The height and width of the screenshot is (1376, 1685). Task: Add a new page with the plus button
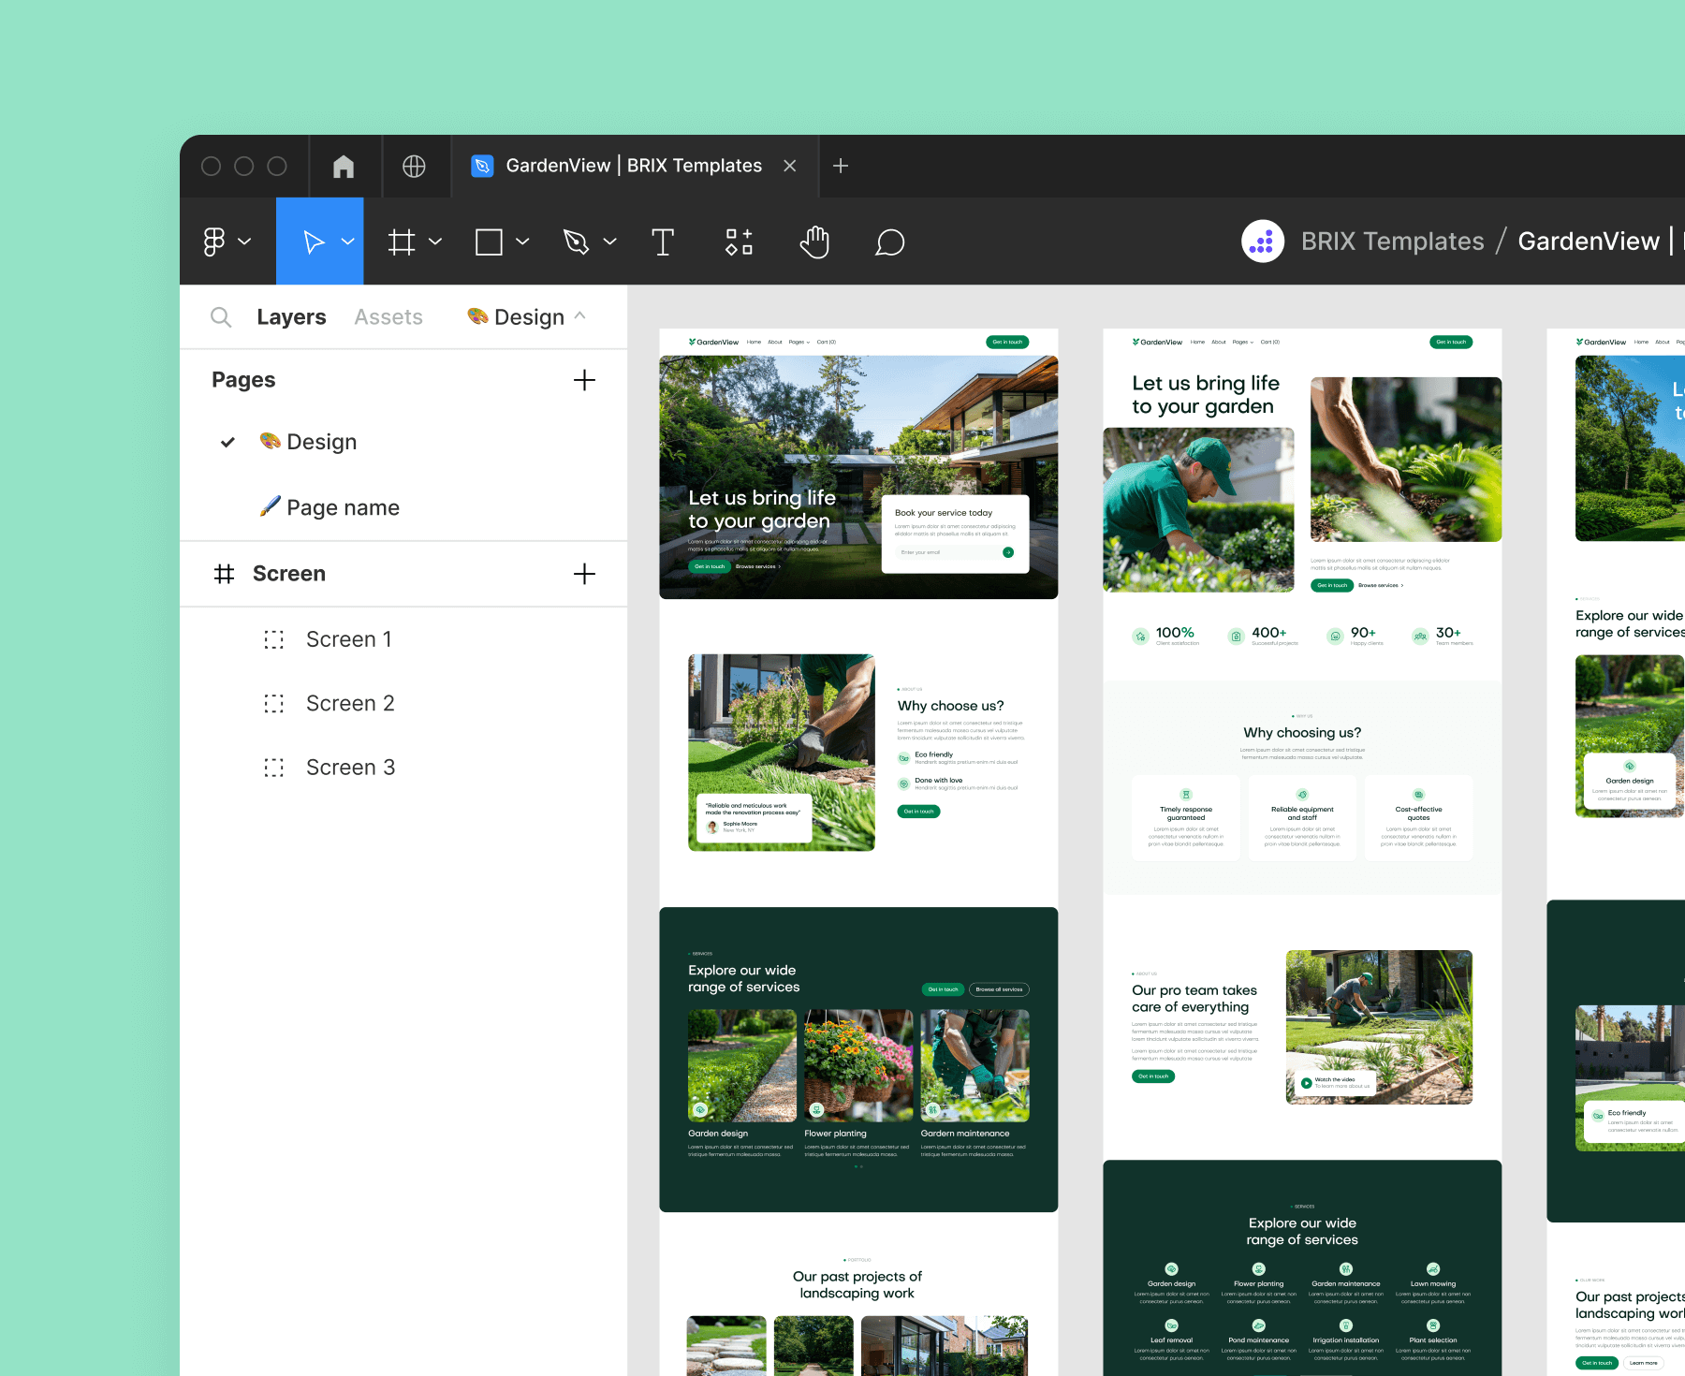tap(584, 379)
